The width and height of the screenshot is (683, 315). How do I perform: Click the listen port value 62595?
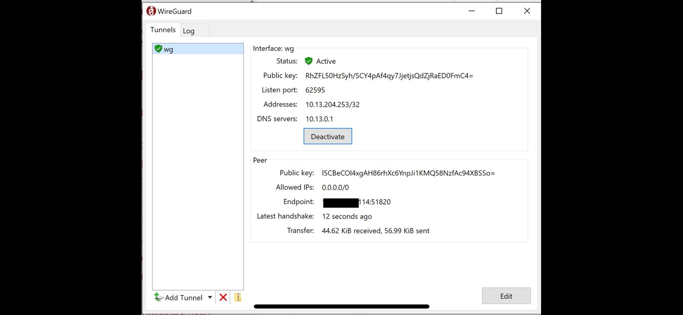(315, 90)
